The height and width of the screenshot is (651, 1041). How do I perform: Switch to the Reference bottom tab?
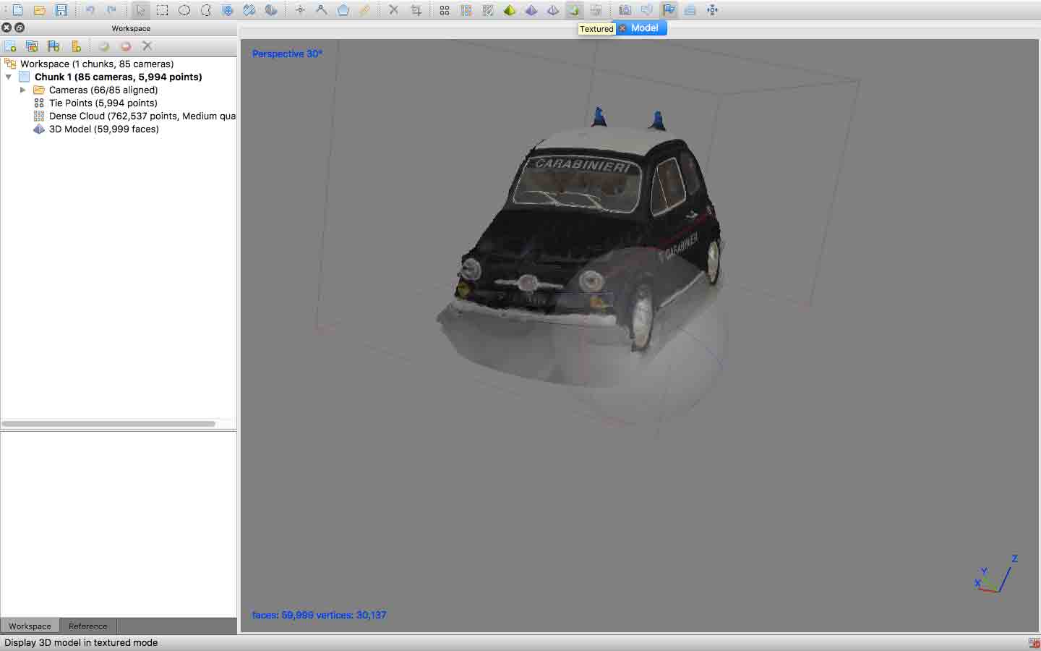[87, 626]
